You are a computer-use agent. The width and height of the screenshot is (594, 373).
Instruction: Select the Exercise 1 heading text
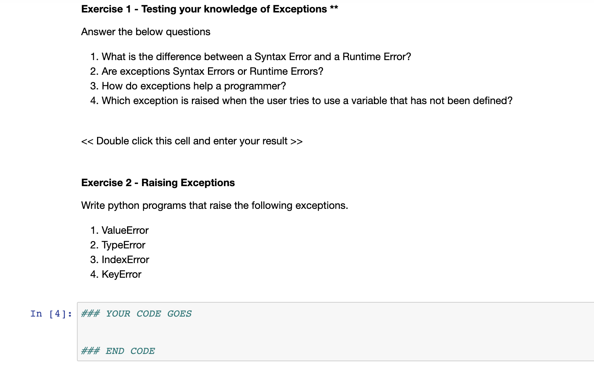pyautogui.click(x=209, y=9)
